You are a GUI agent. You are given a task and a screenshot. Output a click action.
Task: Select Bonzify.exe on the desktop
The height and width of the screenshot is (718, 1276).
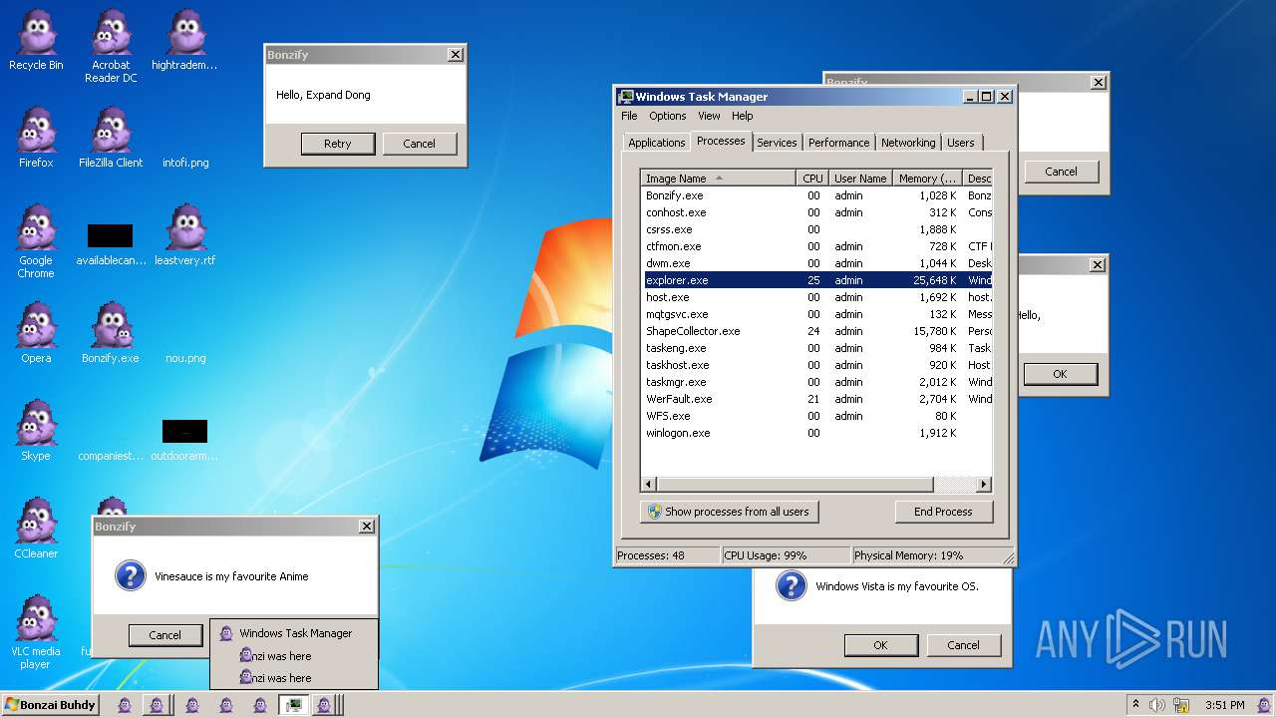point(111,333)
